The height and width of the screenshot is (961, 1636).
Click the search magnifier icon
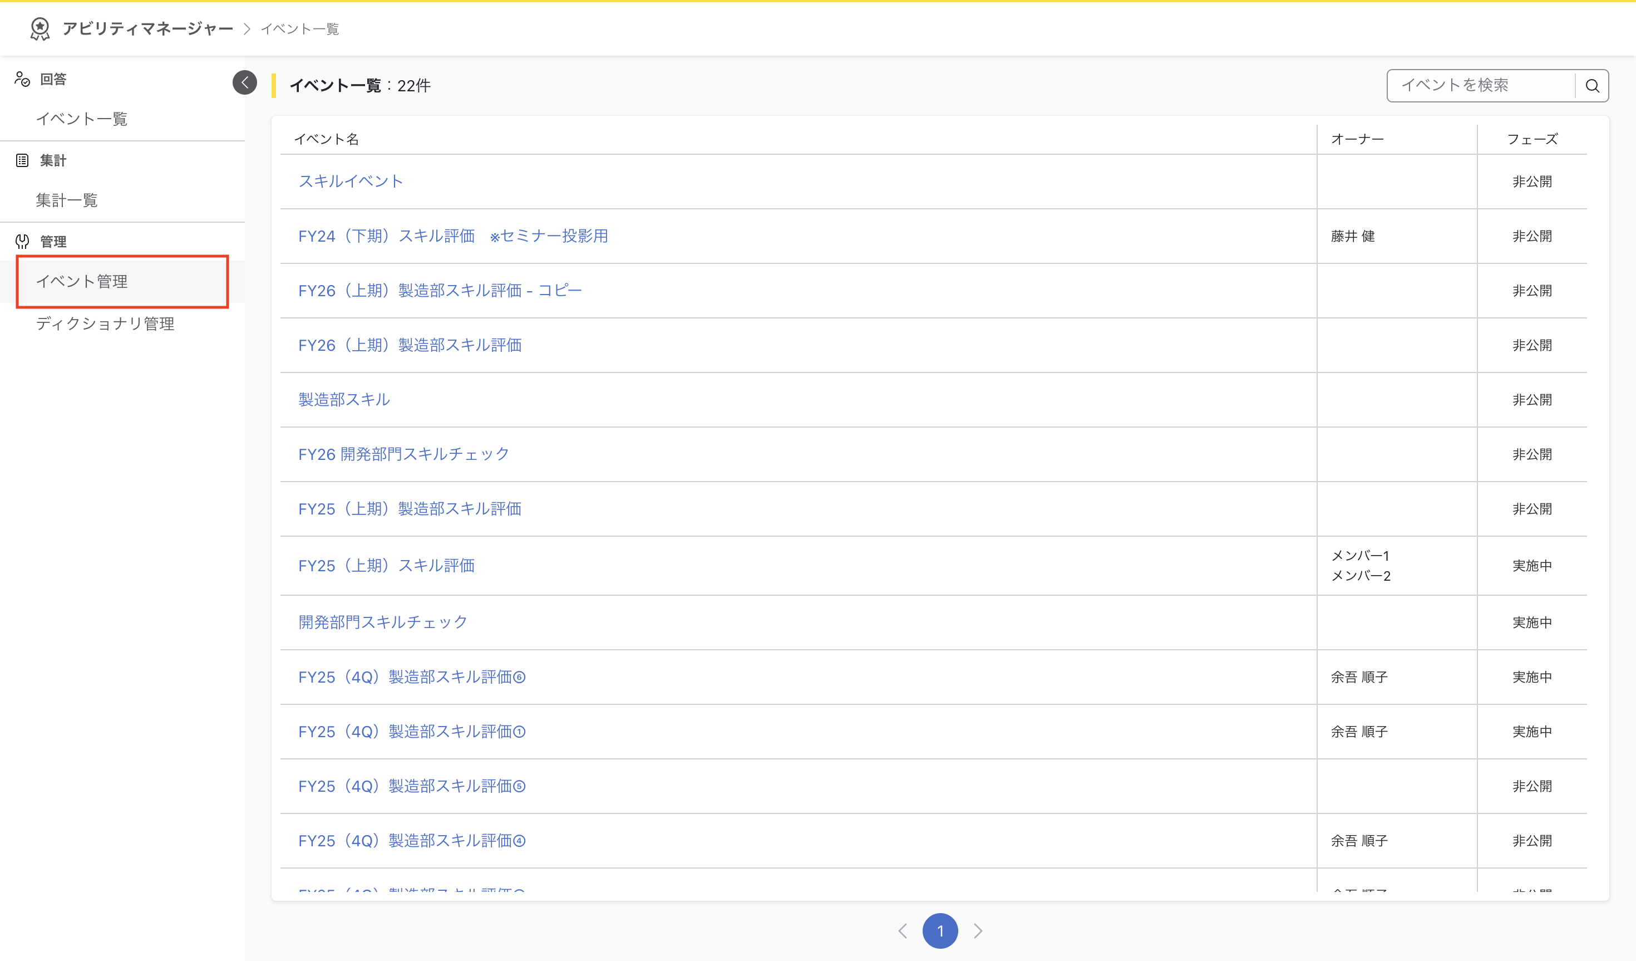pos(1593,85)
